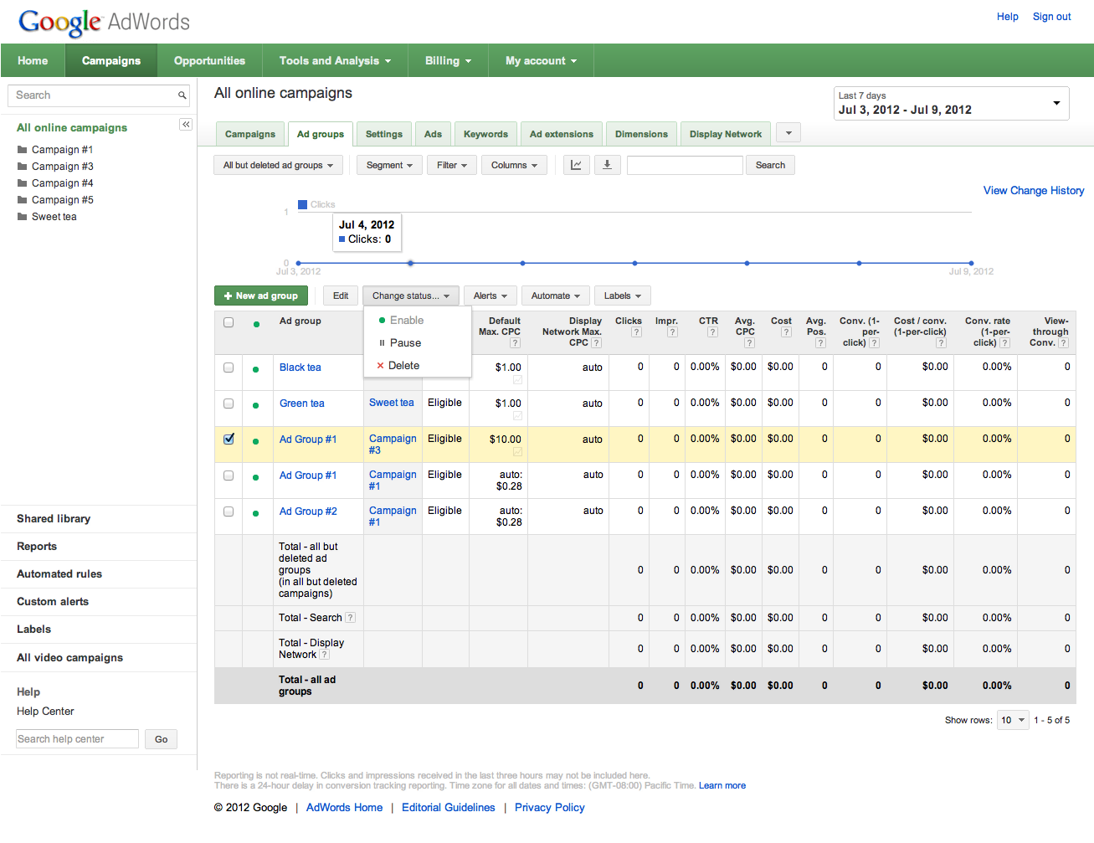Open the date range dropdown

click(x=951, y=103)
